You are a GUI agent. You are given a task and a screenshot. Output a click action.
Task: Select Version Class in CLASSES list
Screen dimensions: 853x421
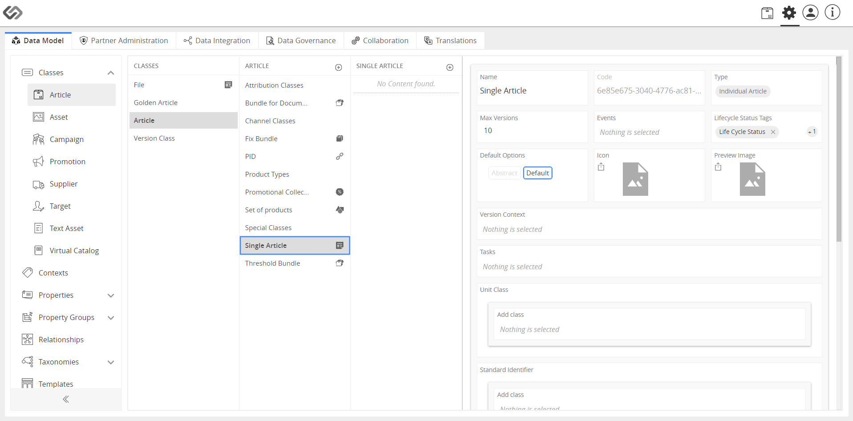(183, 138)
